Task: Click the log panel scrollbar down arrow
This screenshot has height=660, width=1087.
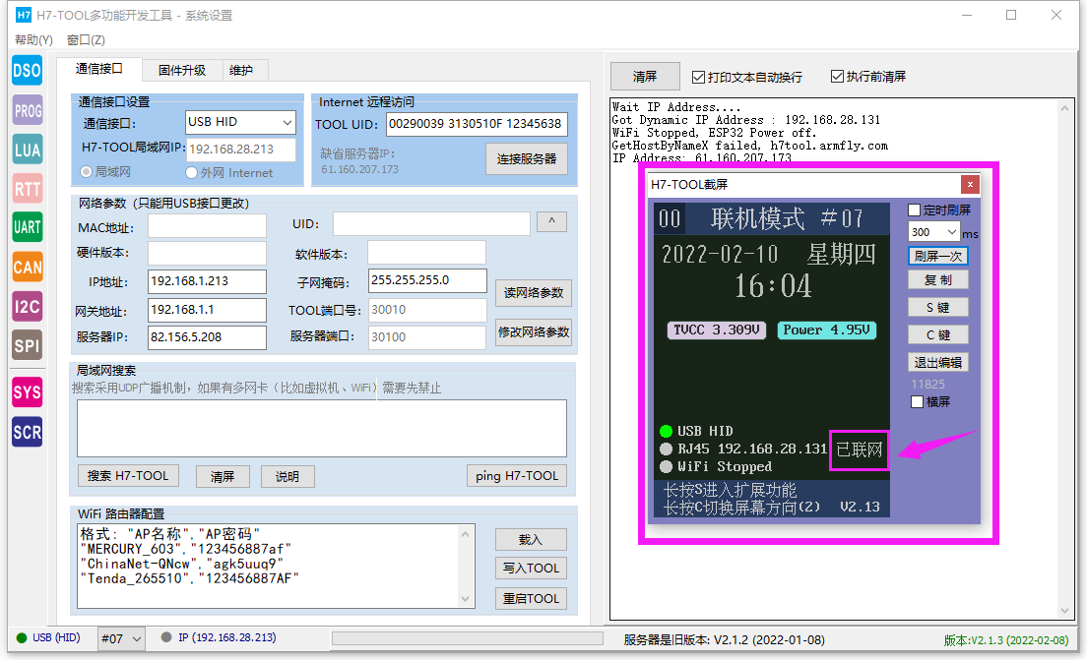Action: coord(1064,610)
